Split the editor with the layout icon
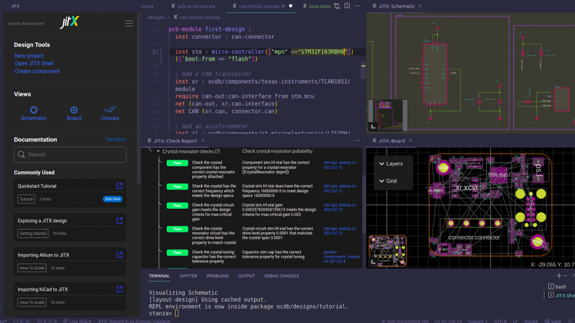This screenshot has width=575, height=323. coord(347,6)
